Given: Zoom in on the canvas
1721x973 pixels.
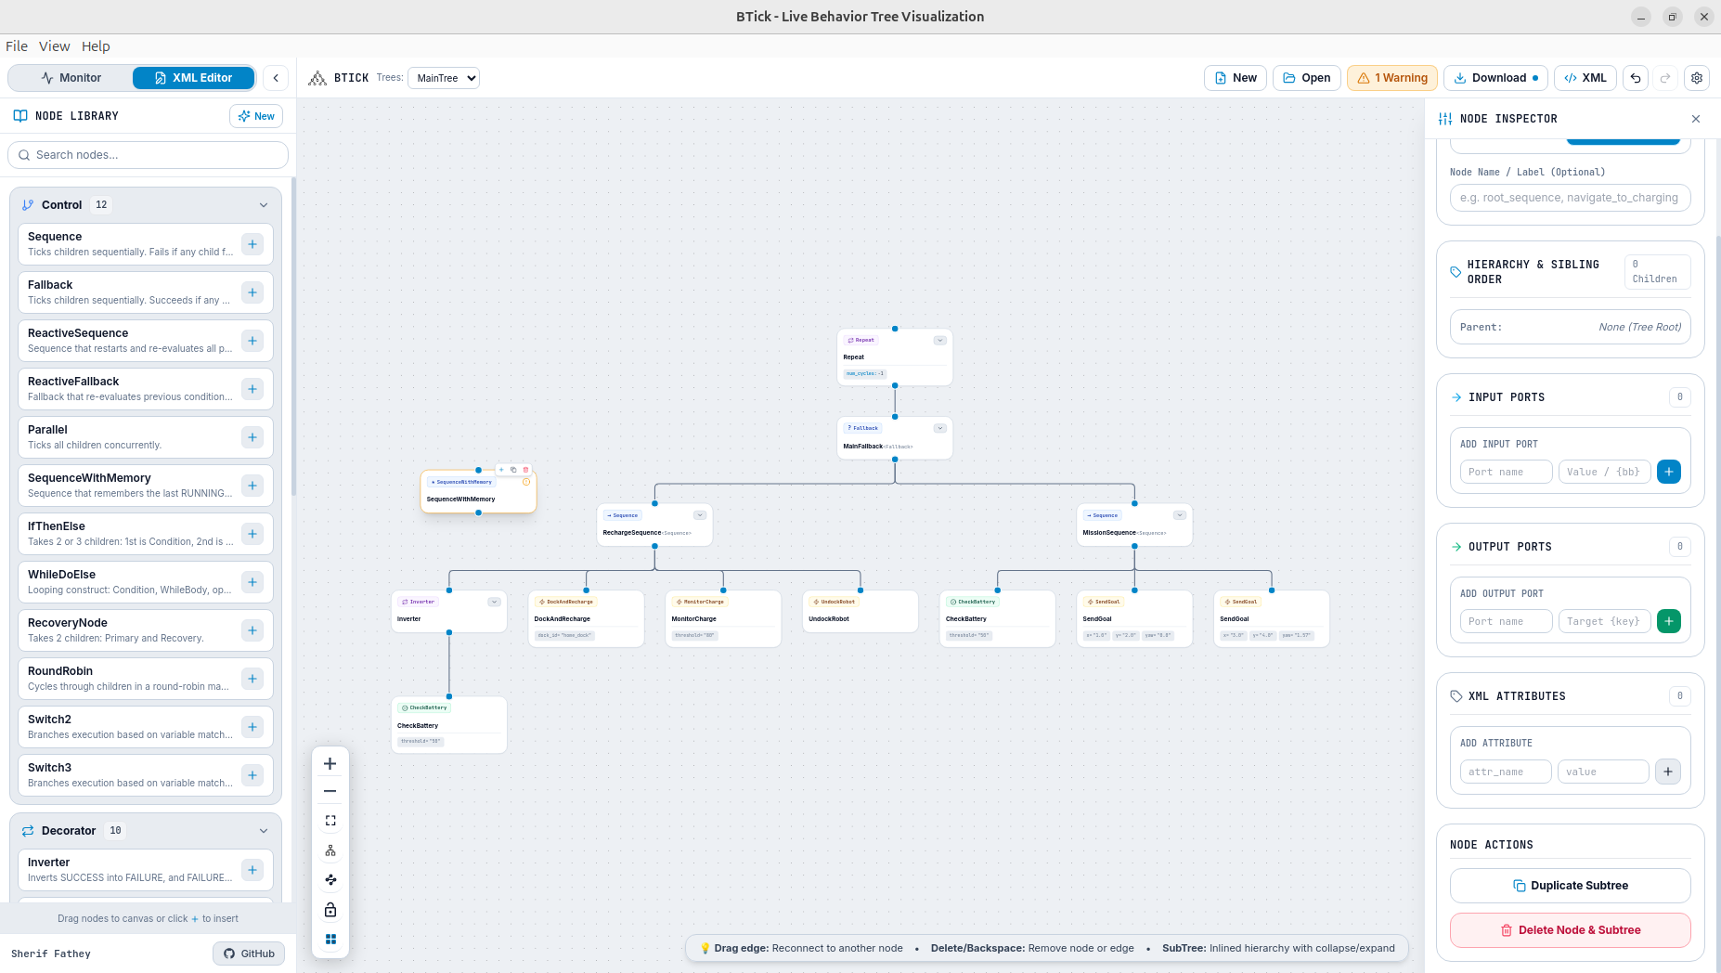Looking at the screenshot, I should pyautogui.click(x=330, y=763).
